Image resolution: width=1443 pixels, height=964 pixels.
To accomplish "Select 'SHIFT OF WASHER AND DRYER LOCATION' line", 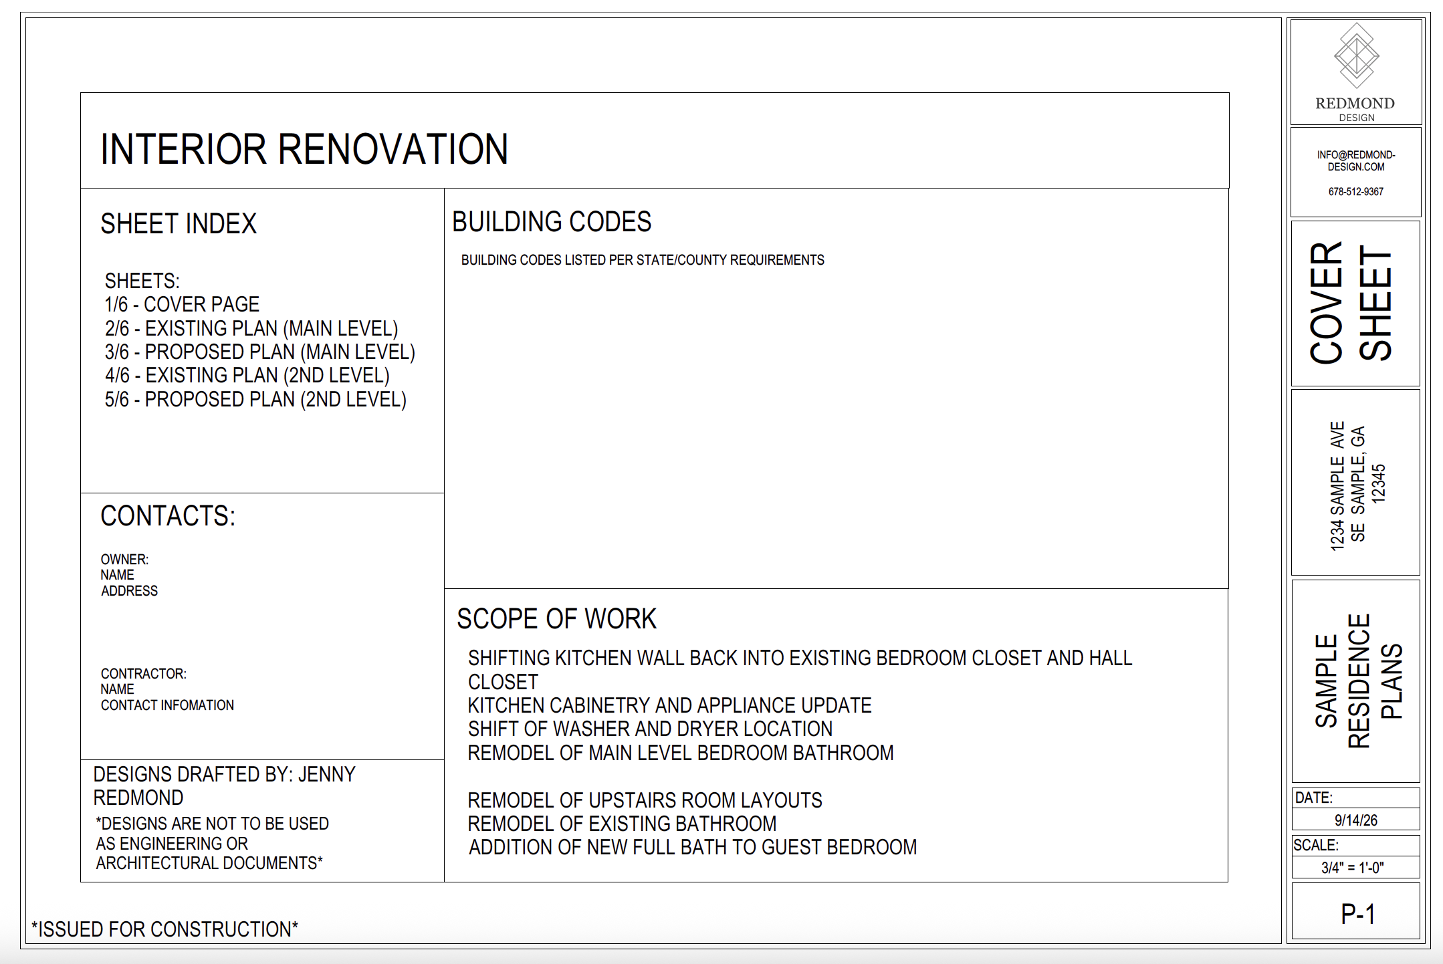I will point(650,729).
